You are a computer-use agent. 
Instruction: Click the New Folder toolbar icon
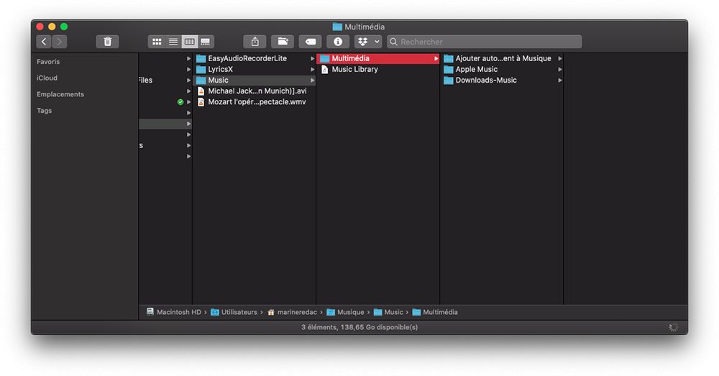pyautogui.click(x=283, y=42)
